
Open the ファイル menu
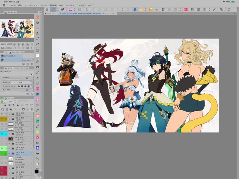tap(12, 5)
